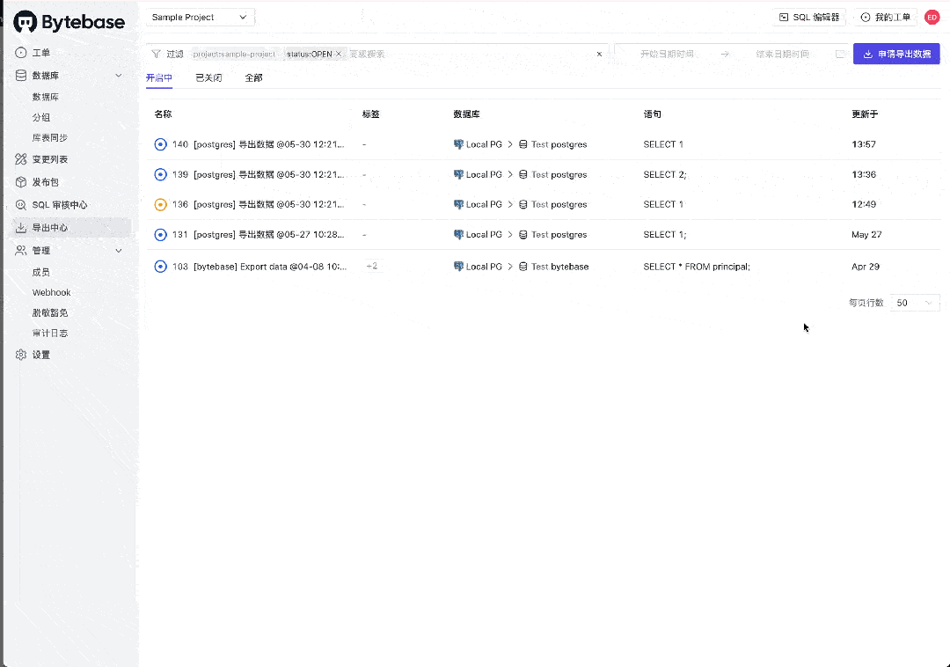This screenshot has height=667, width=950.
Task: Open SQL 审核中心 via its icon
Action: (x=21, y=205)
